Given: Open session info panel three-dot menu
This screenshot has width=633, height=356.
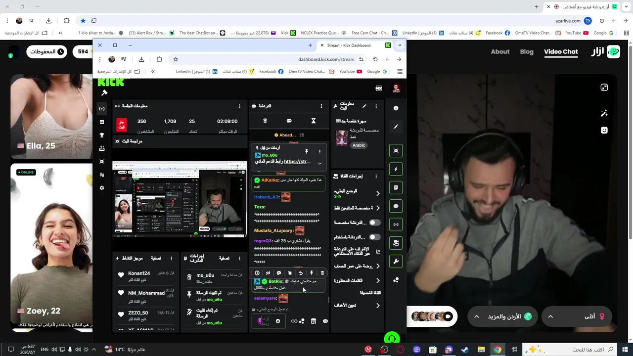Looking at the screenshot, I should [240, 106].
